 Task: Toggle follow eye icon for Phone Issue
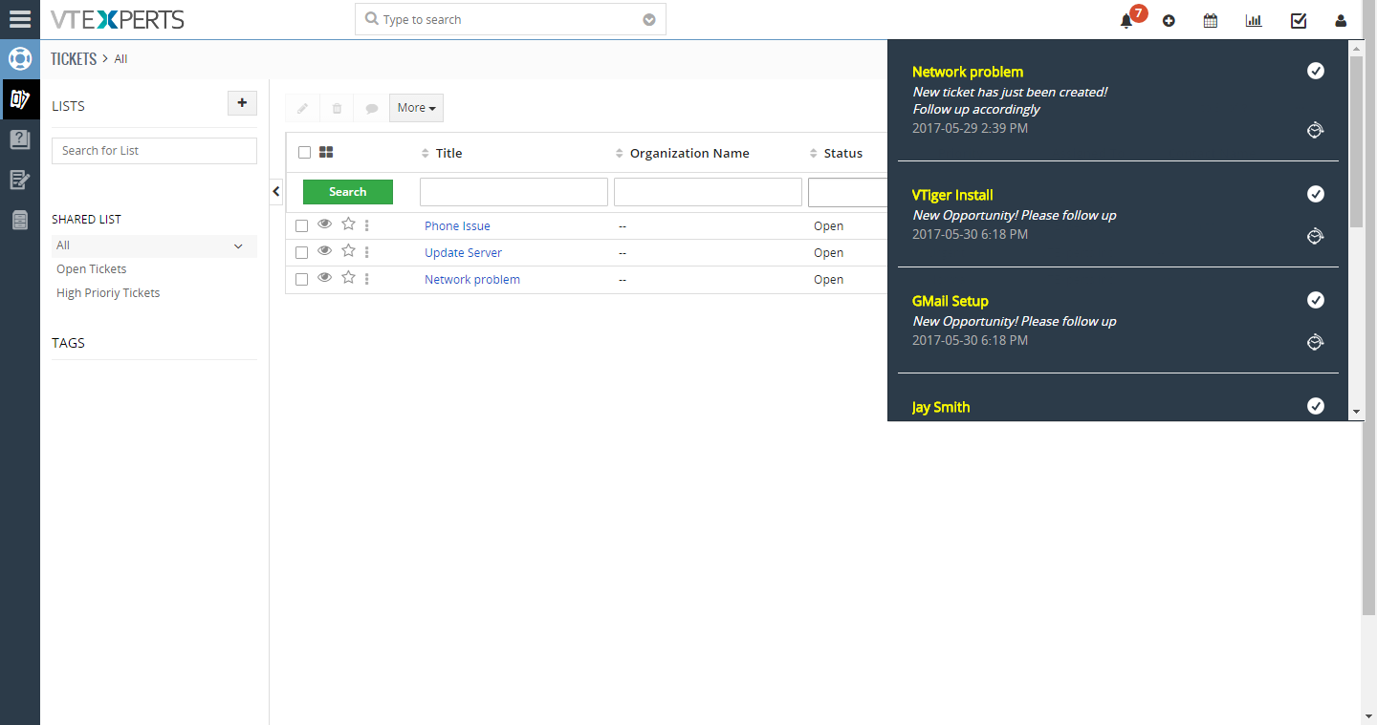click(x=324, y=224)
